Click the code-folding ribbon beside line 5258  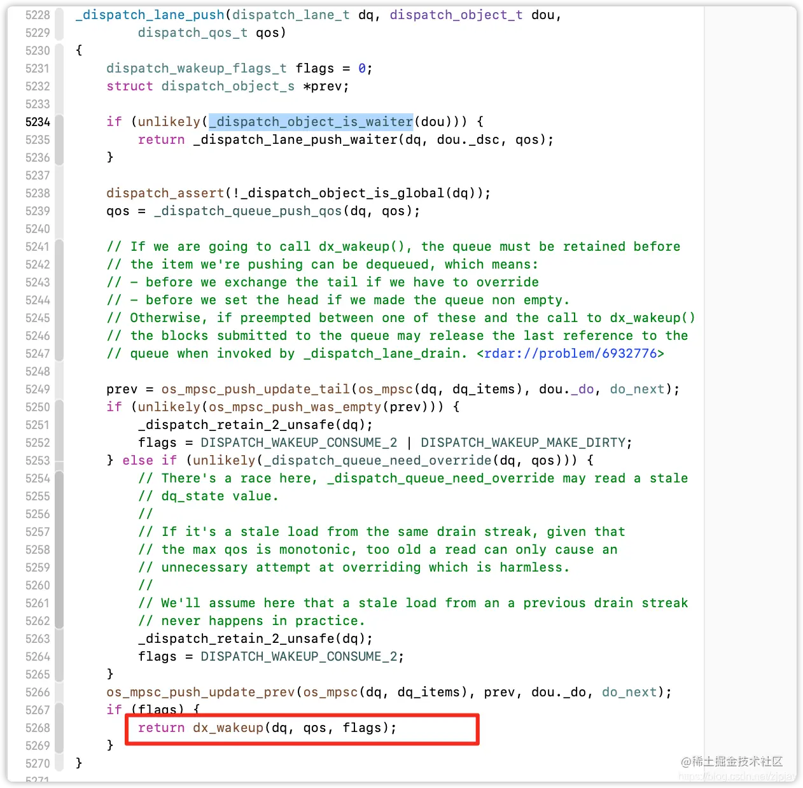click(x=59, y=549)
